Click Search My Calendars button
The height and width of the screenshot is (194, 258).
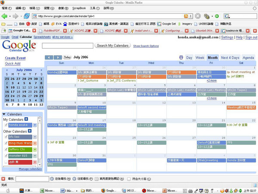click(x=113, y=46)
